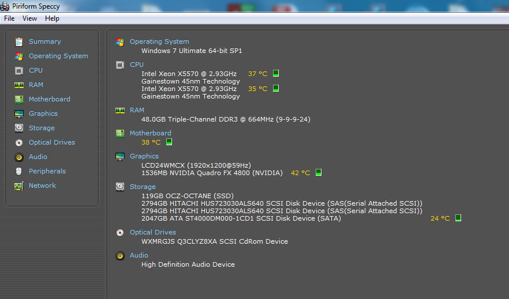Go to CPU section in sidebar

point(36,70)
